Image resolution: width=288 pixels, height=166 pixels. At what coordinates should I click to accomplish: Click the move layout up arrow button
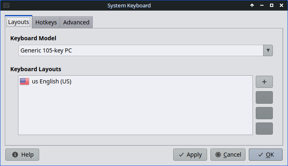point(264,98)
